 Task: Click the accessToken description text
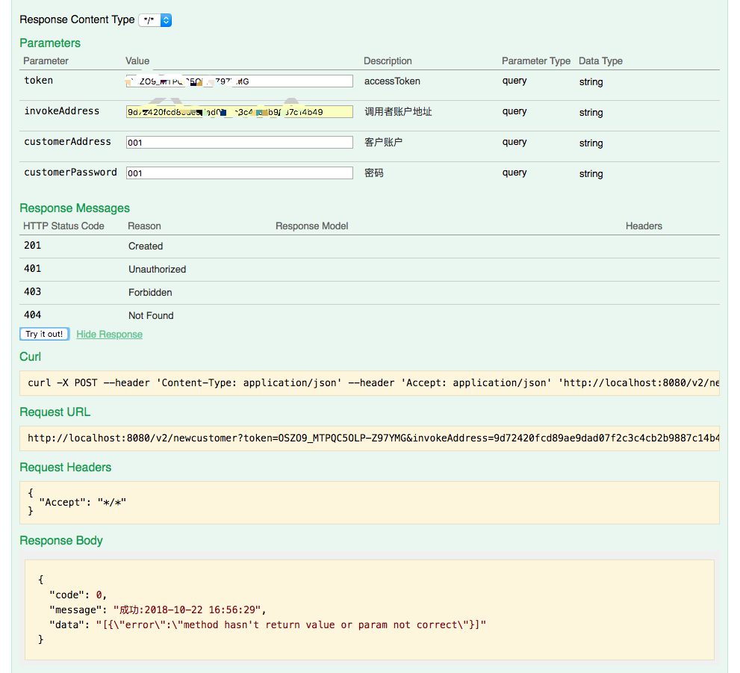pyautogui.click(x=392, y=81)
